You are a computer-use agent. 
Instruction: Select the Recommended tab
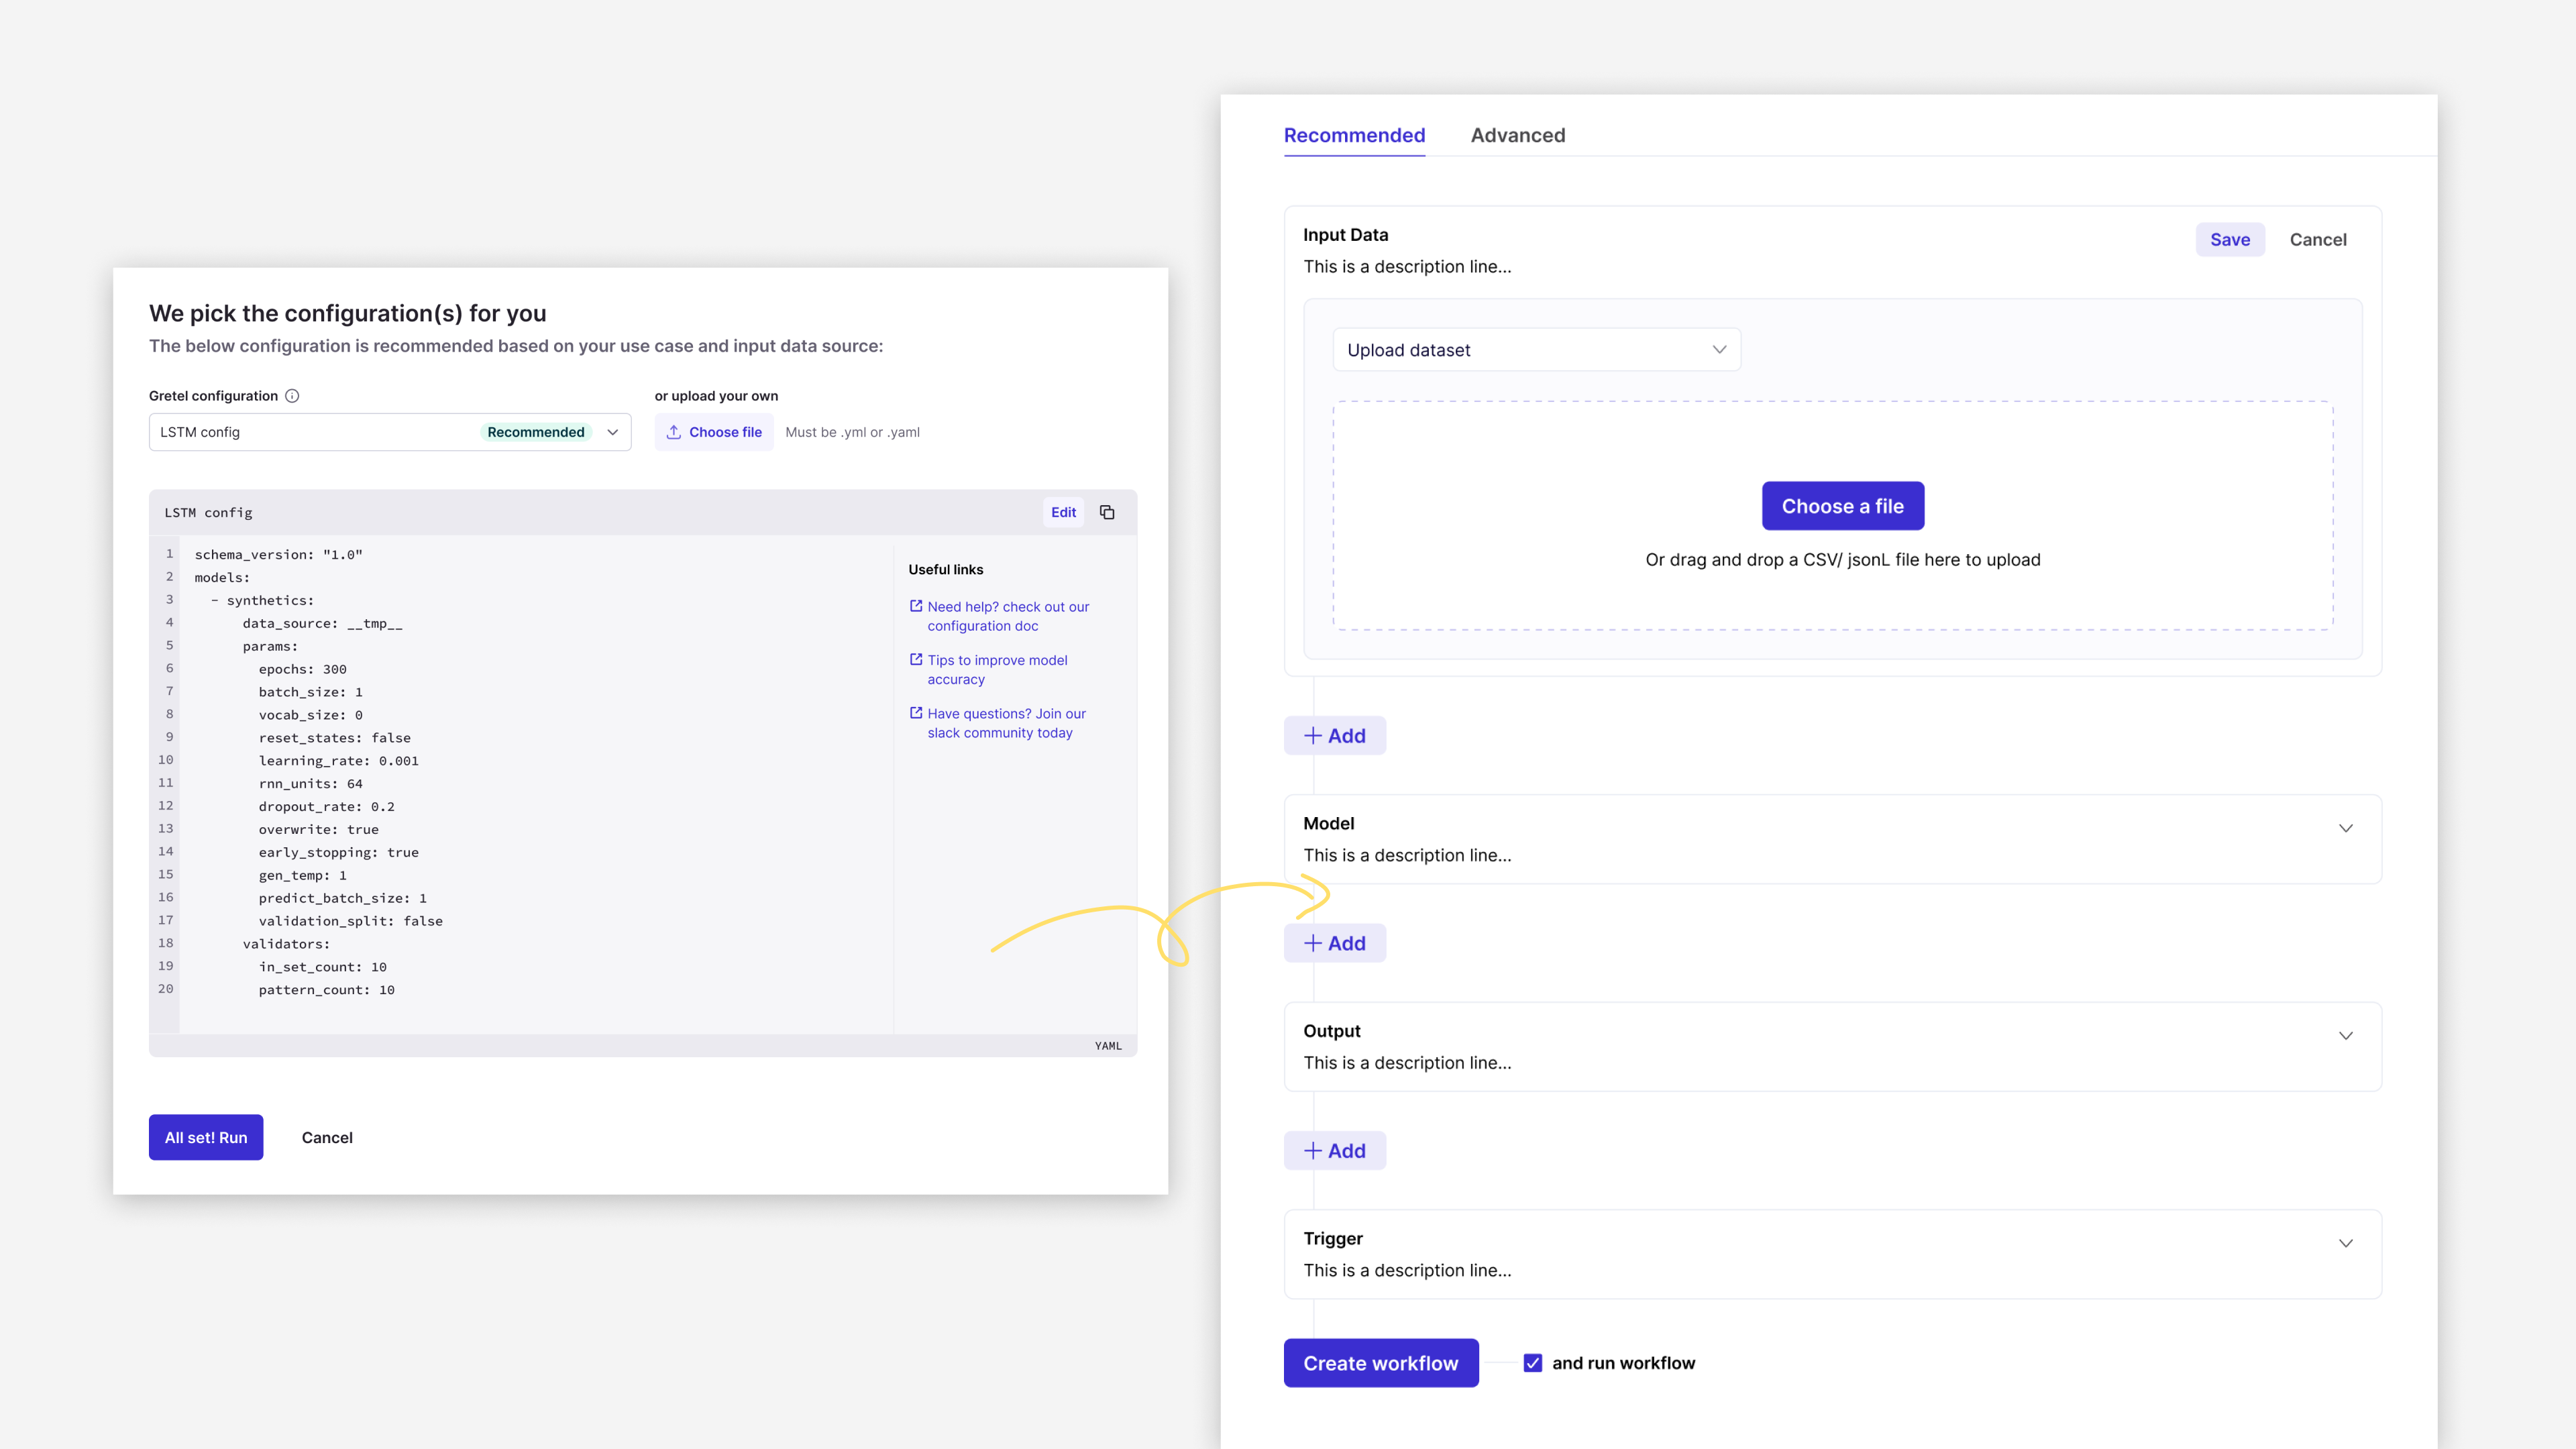1354,135
